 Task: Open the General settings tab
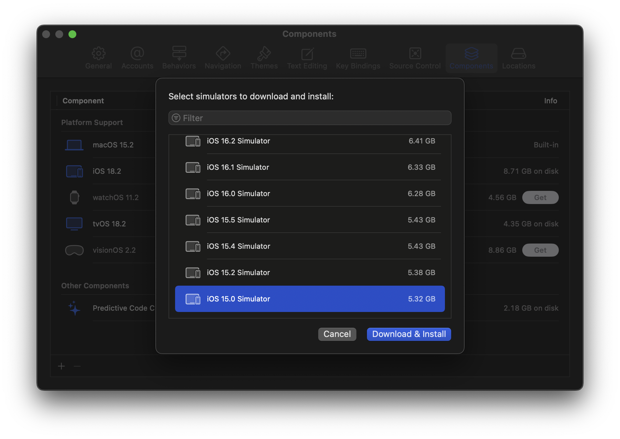(x=98, y=58)
